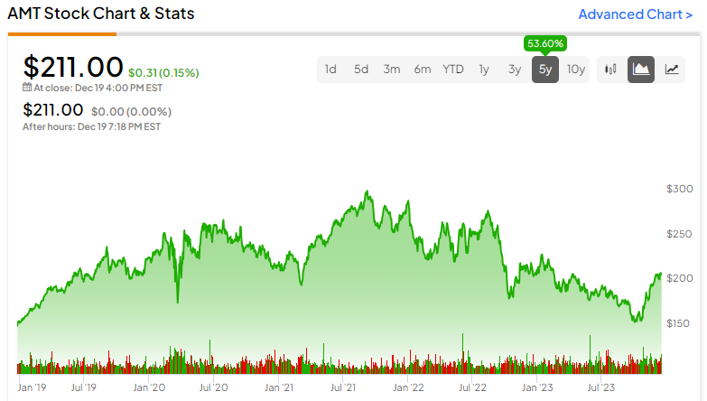Viewport: 707px width, 401px height.
Task: Click the $200 price axis label
Action: point(680,278)
